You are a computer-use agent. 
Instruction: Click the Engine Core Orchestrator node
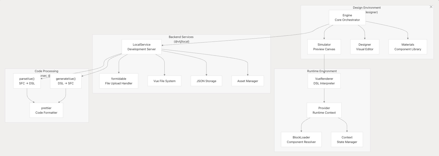pos(347,18)
